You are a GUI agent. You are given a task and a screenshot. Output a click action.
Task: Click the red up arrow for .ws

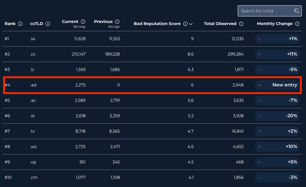(x=260, y=147)
